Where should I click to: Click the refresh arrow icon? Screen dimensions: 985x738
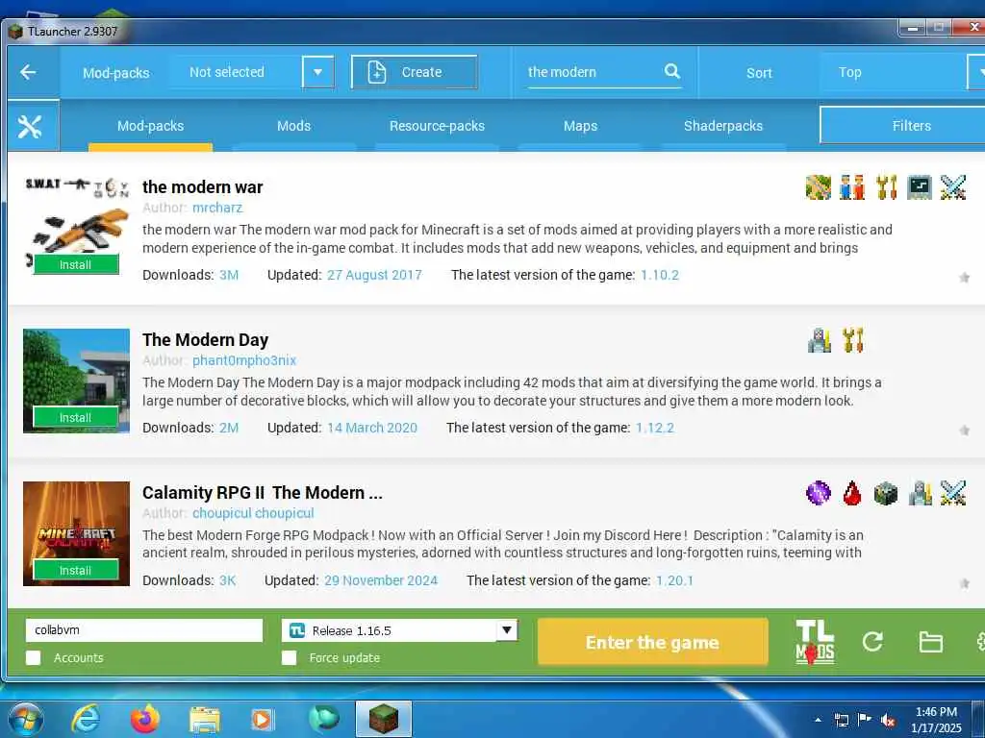(x=872, y=641)
